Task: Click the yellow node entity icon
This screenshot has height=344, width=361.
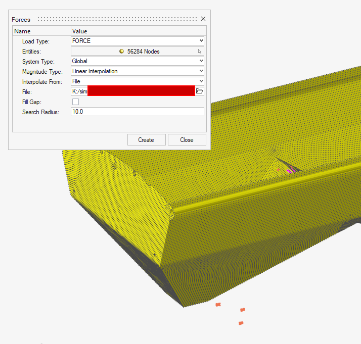Action: [121, 52]
